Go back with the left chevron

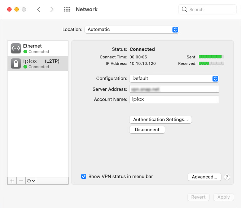coord(39,9)
